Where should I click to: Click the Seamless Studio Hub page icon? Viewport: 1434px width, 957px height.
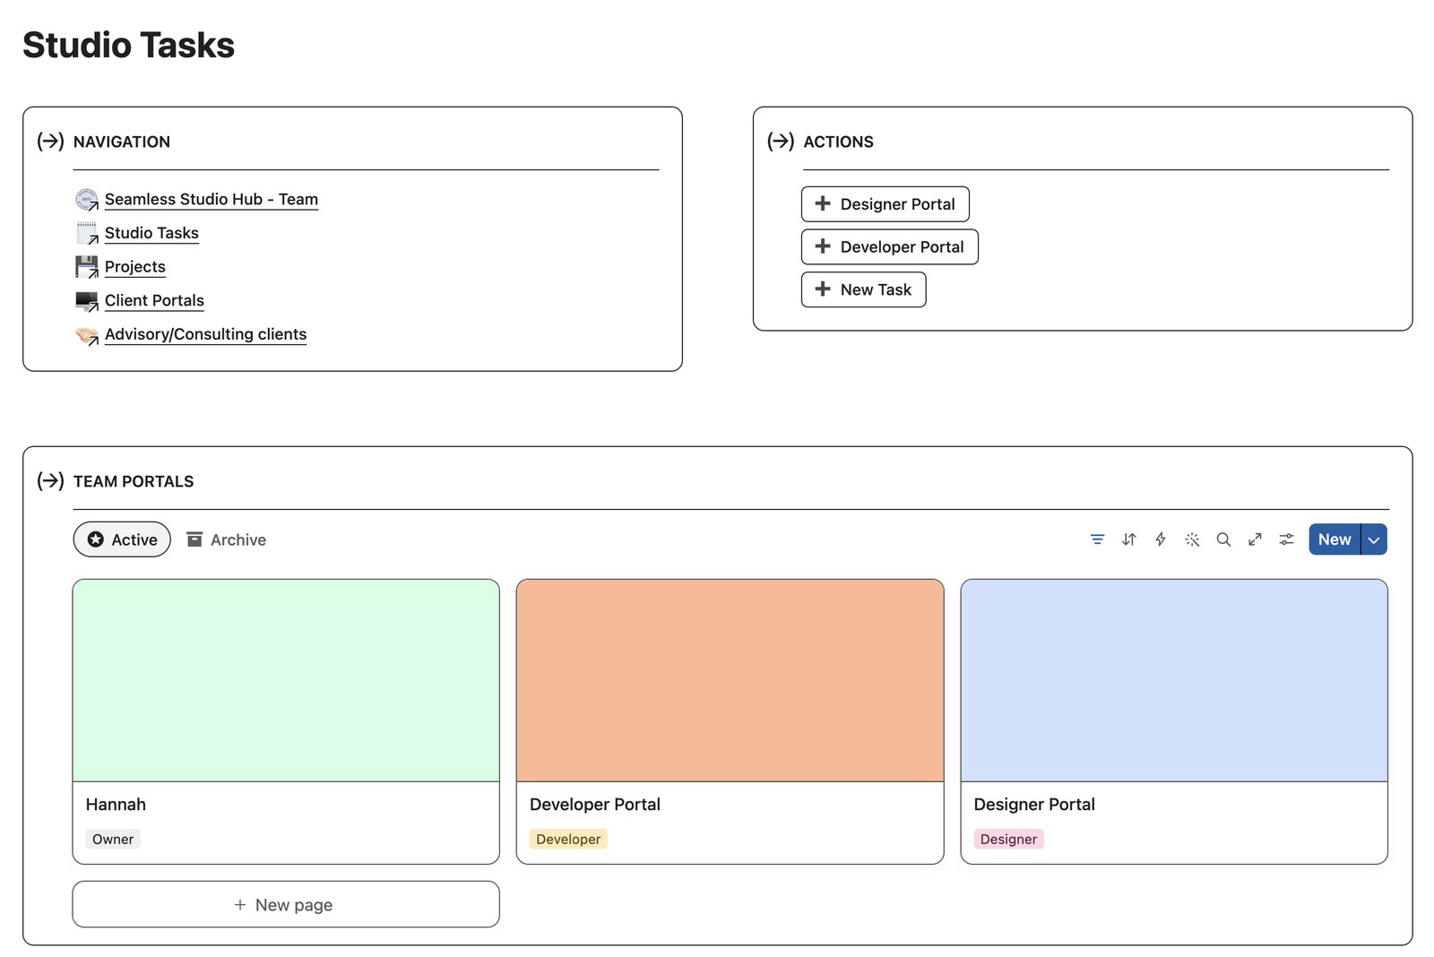(x=87, y=199)
